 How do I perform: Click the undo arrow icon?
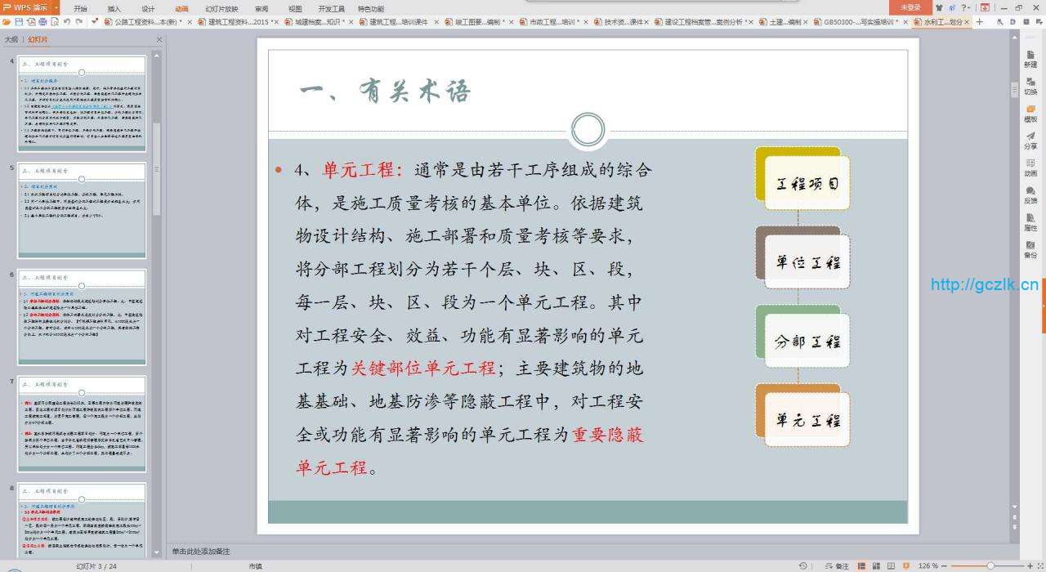coord(67,21)
